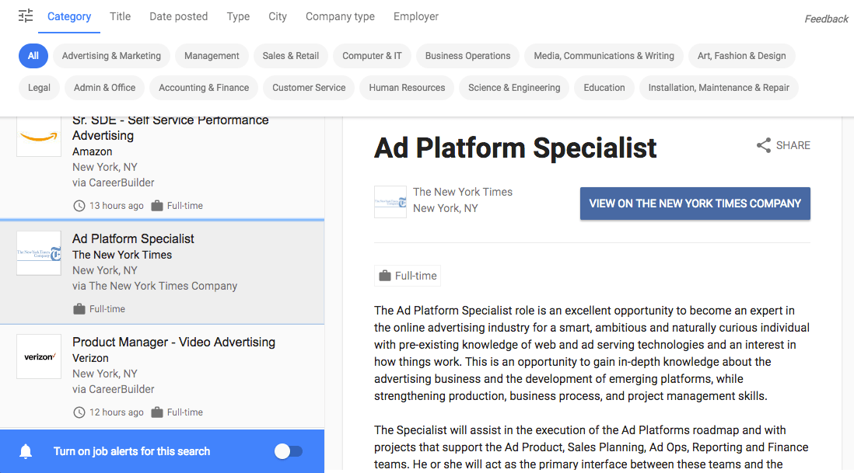Click the clock icon on the Verizon listing
Viewport: 854px width, 473px height.
pos(79,412)
